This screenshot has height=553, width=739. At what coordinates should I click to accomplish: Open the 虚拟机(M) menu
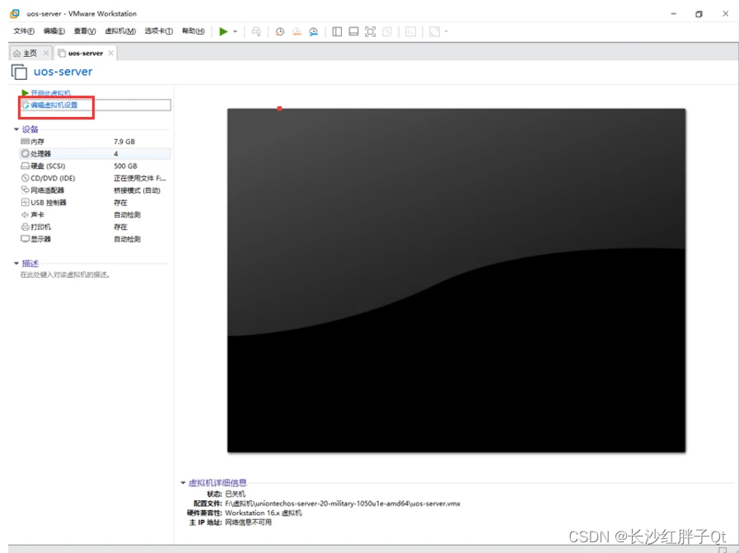click(x=119, y=31)
